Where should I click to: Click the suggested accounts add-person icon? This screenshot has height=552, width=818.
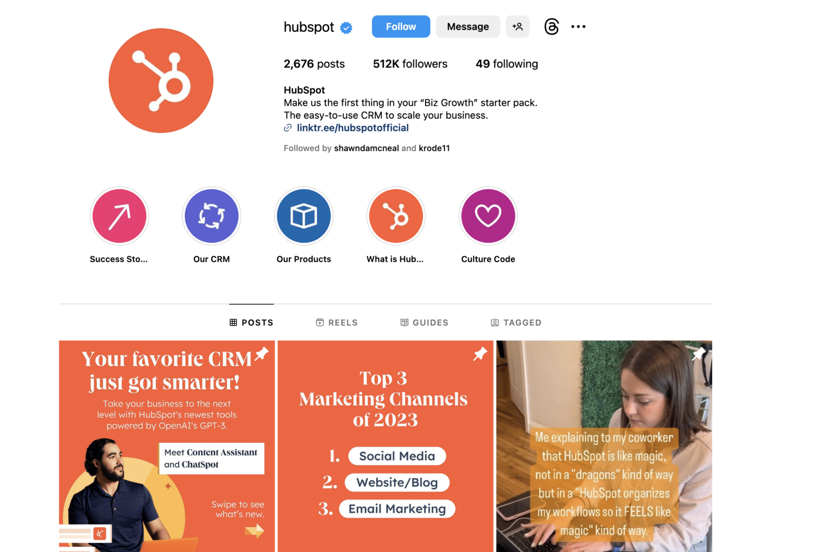517,27
